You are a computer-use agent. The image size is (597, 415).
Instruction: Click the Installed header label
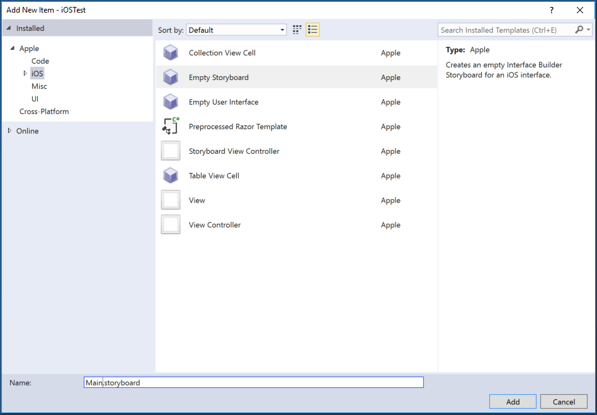30,28
